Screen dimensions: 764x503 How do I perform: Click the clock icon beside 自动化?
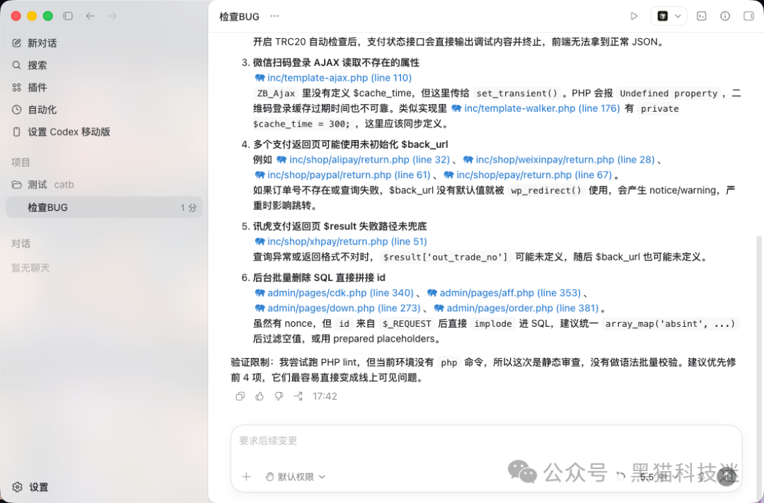(16, 110)
